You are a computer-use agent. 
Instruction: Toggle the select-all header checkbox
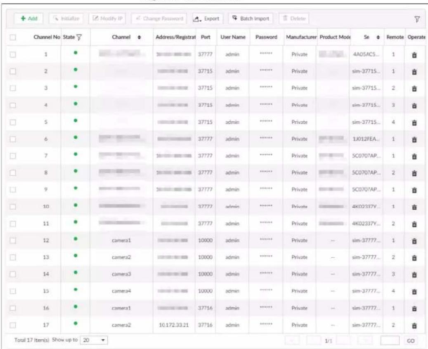[x=13, y=38]
